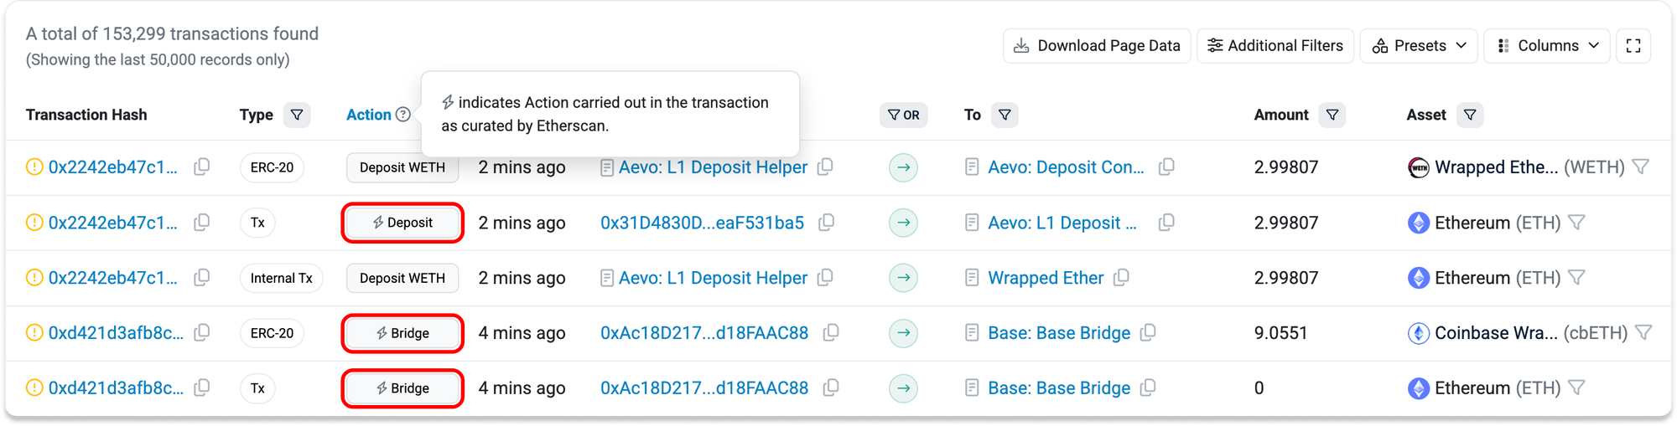Open the Base: Base Bridge link in the ERC-20 row
Image resolution: width=1677 pixels, height=426 pixels.
click(1058, 333)
